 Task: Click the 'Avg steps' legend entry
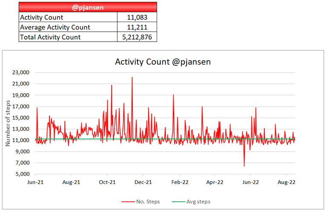tap(191, 202)
